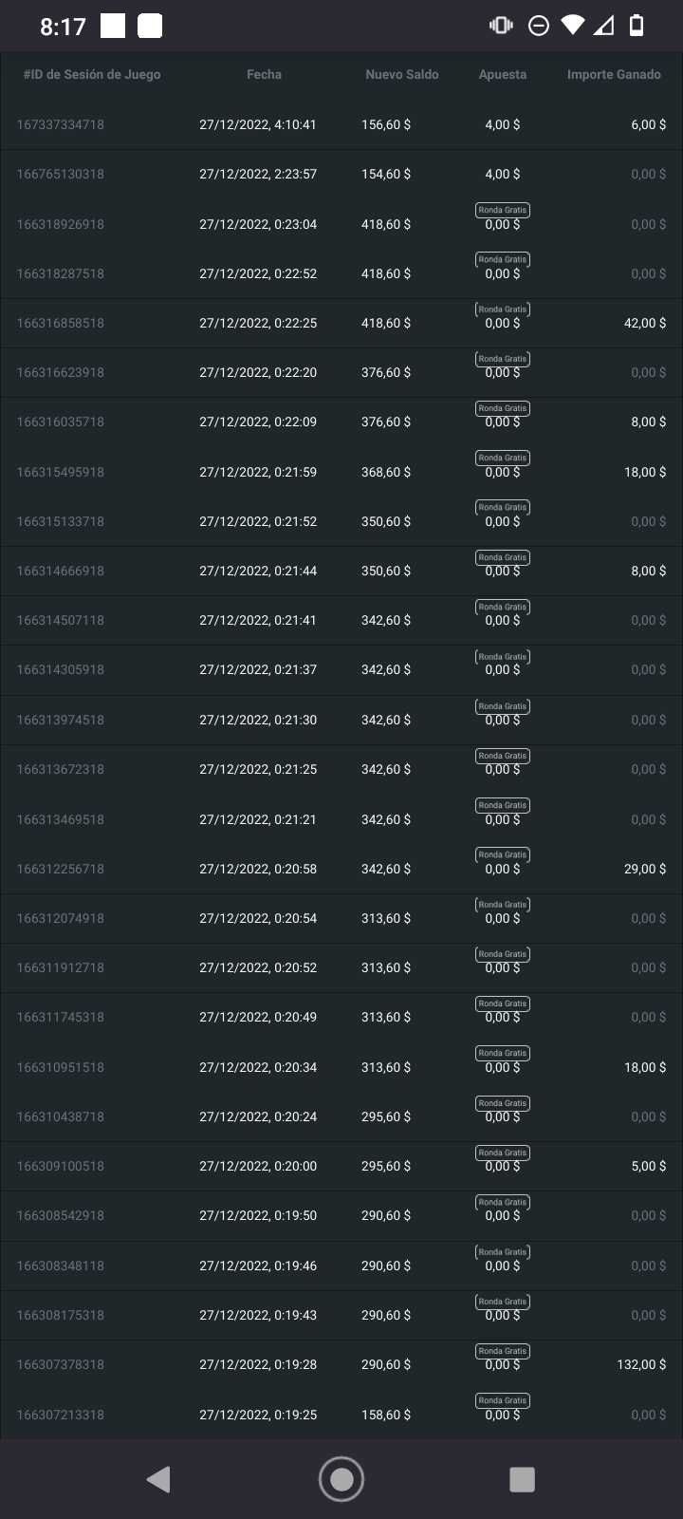683x1519 pixels.
Task: Tap the Wi-Fi signal status icon
Action: point(572,26)
